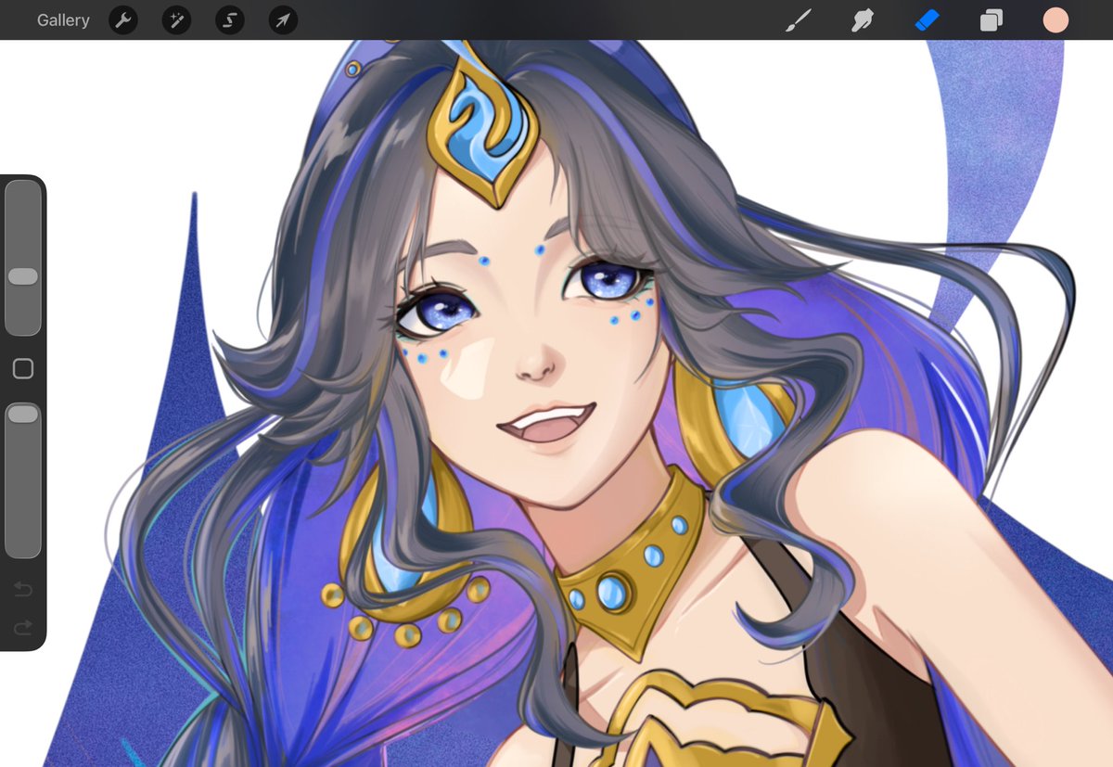Undo the last stroke with sidebar arrow
The width and height of the screenshot is (1113, 767).
[x=23, y=589]
